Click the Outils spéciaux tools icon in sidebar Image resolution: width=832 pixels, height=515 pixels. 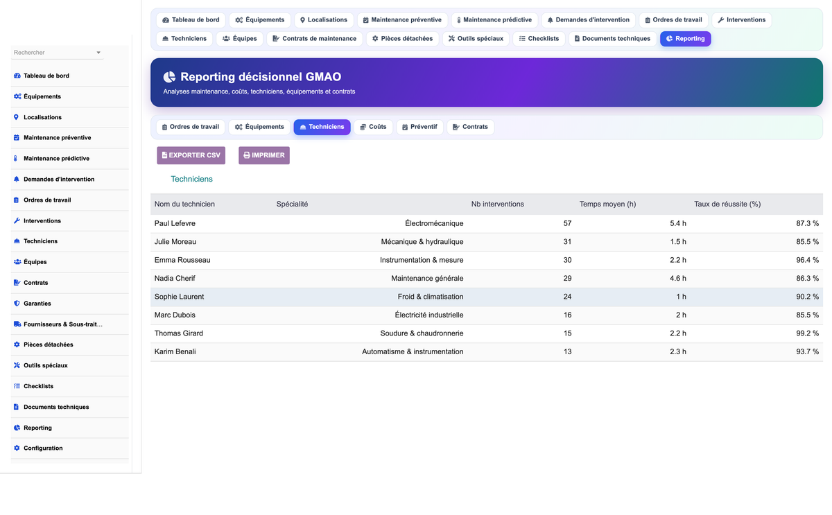(x=17, y=365)
